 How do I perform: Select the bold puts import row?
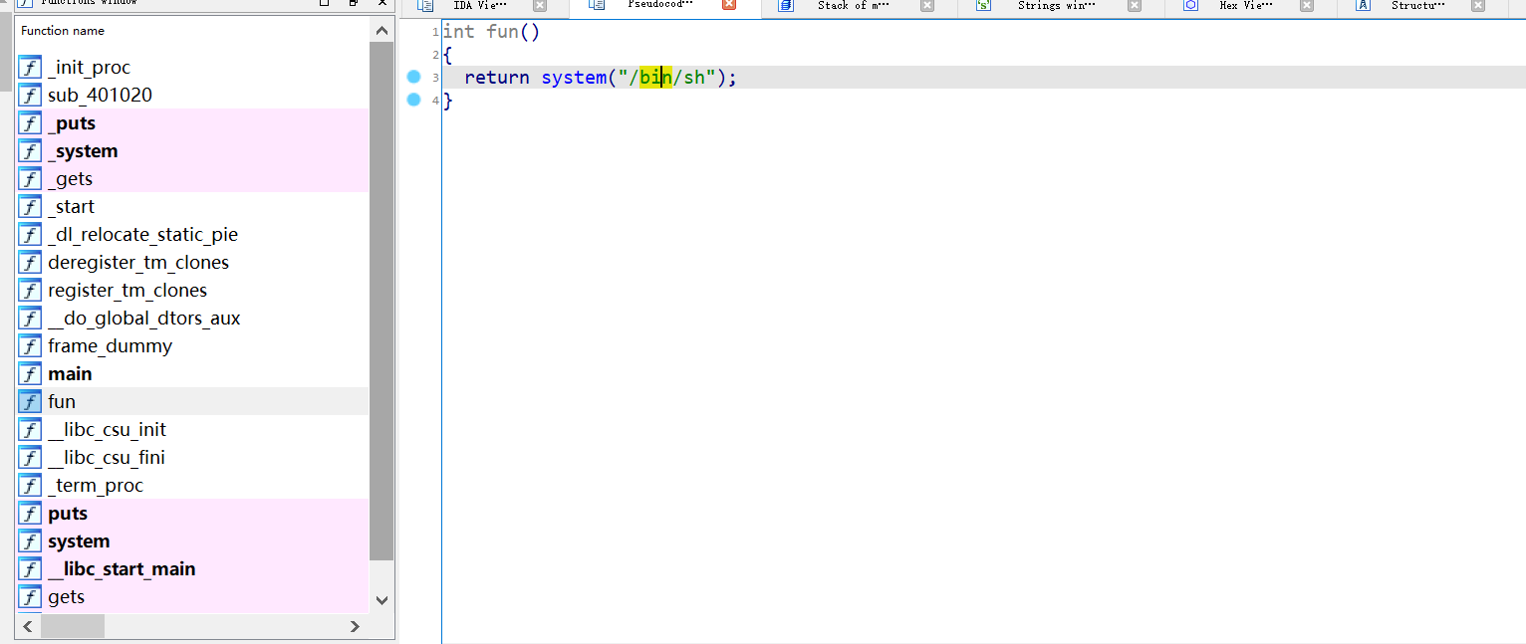pos(191,513)
